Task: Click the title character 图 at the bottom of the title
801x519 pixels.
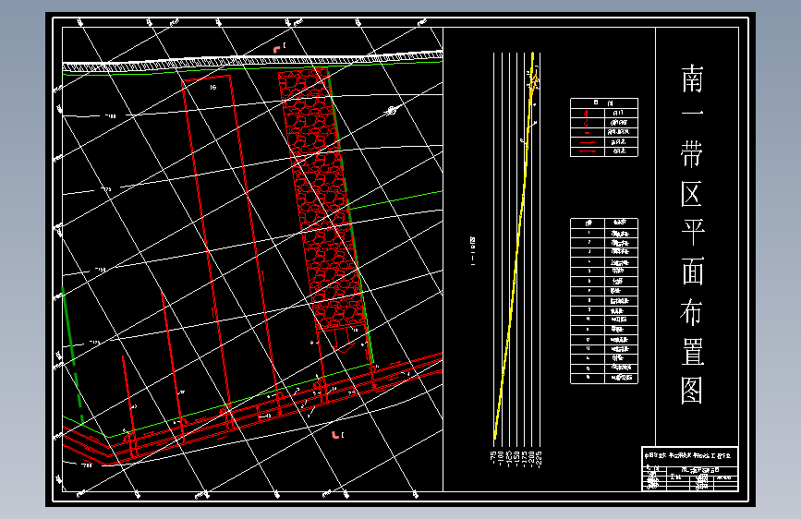Action: (x=692, y=391)
